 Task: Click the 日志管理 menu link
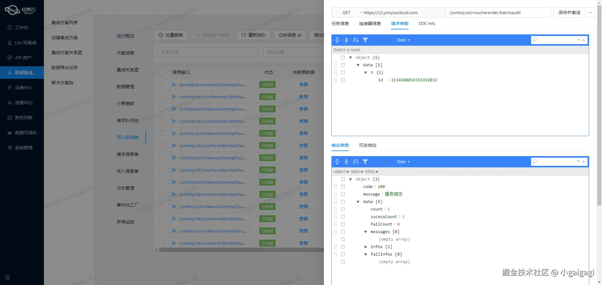pyautogui.click(x=125, y=188)
